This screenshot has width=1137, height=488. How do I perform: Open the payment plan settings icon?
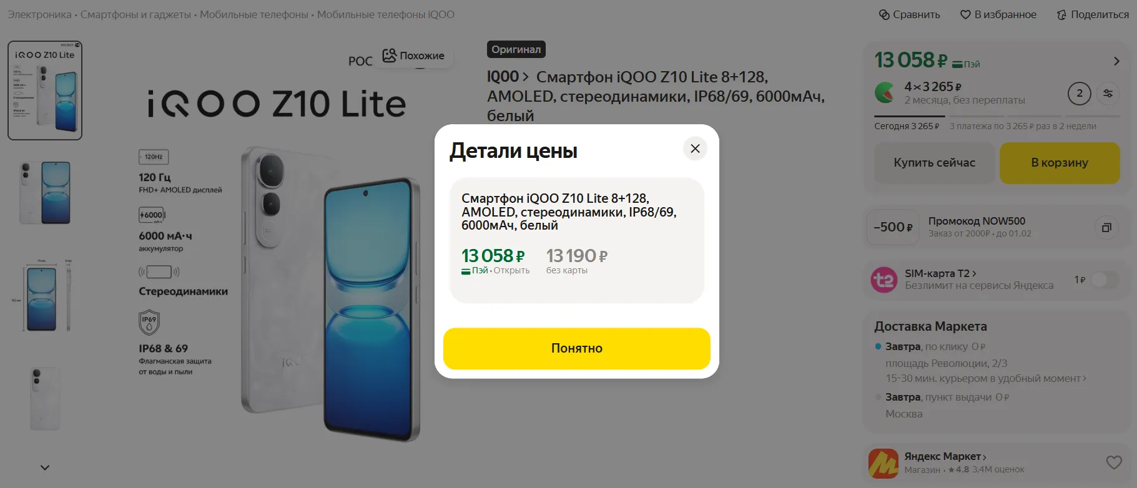[x=1108, y=94]
